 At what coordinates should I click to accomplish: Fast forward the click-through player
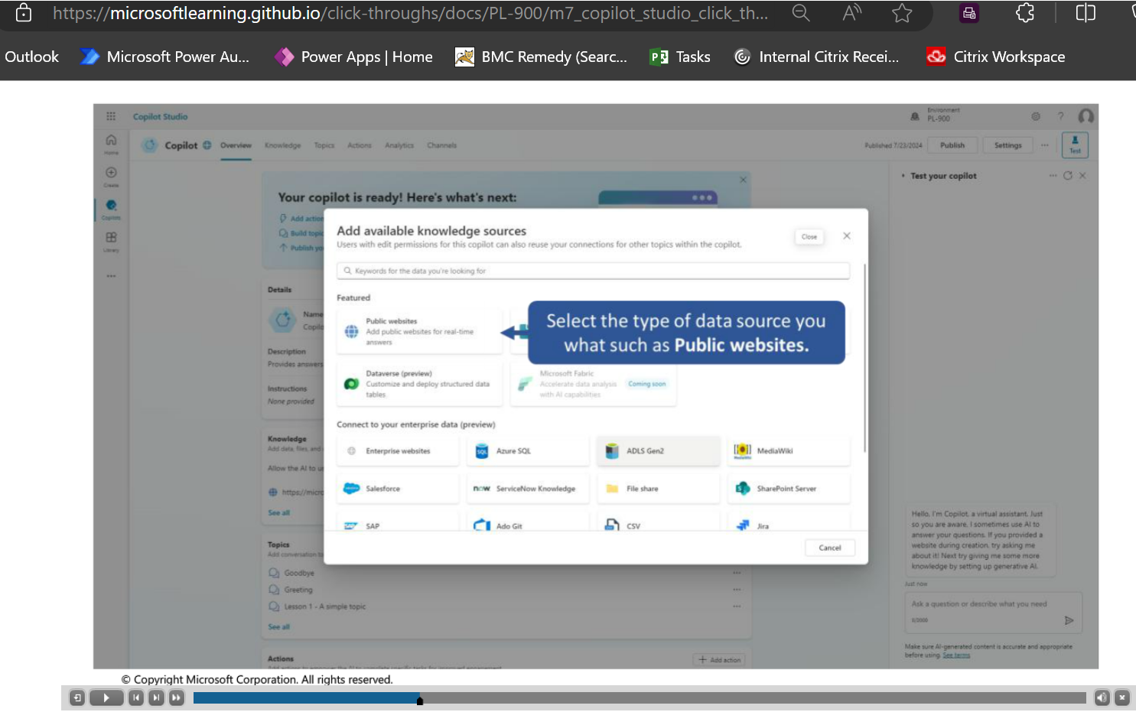click(177, 697)
